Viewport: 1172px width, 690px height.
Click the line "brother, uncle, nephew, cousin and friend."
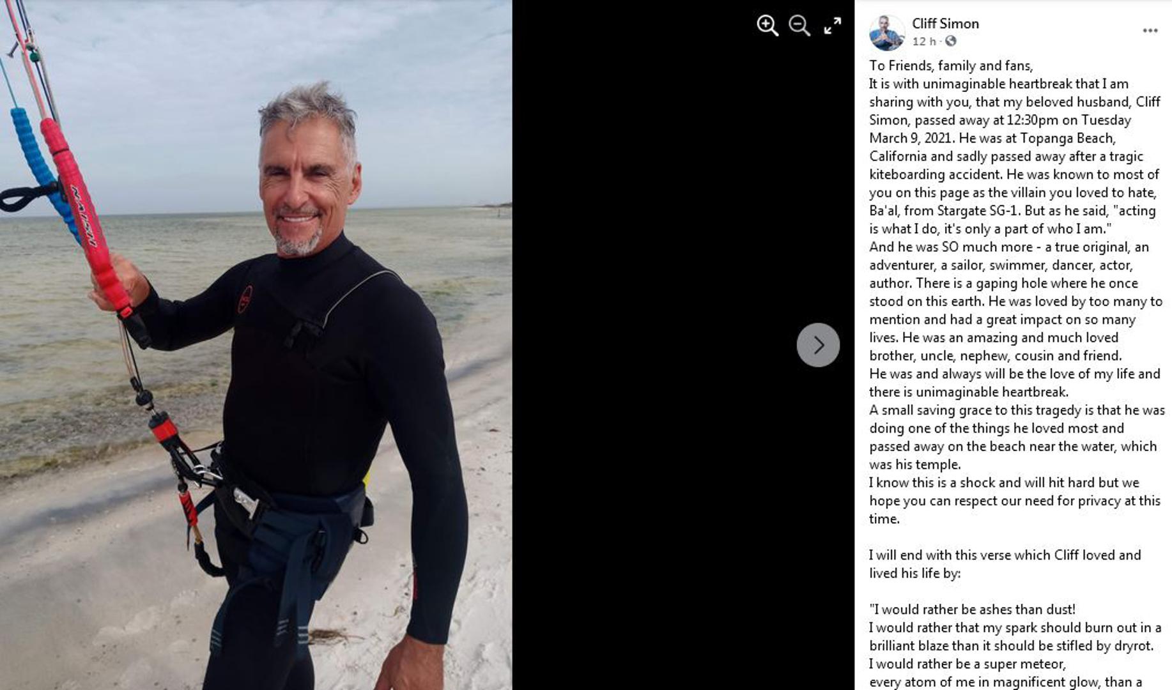[x=996, y=356]
